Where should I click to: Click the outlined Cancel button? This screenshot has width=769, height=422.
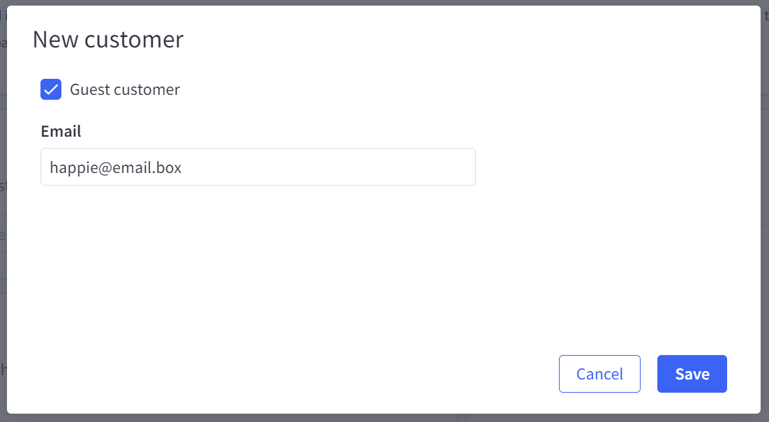click(599, 374)
